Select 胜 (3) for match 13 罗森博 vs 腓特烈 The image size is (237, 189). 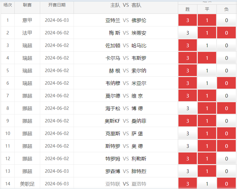point(188,171)
